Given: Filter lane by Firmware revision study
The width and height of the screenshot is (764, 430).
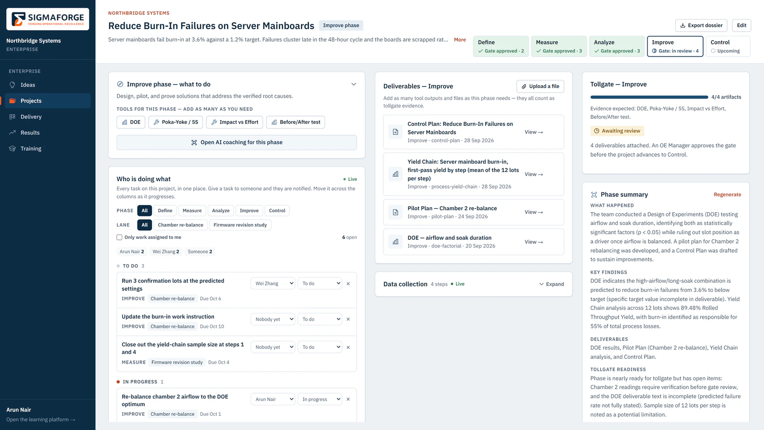Looking at the screenshot, I should pos(240,225).
